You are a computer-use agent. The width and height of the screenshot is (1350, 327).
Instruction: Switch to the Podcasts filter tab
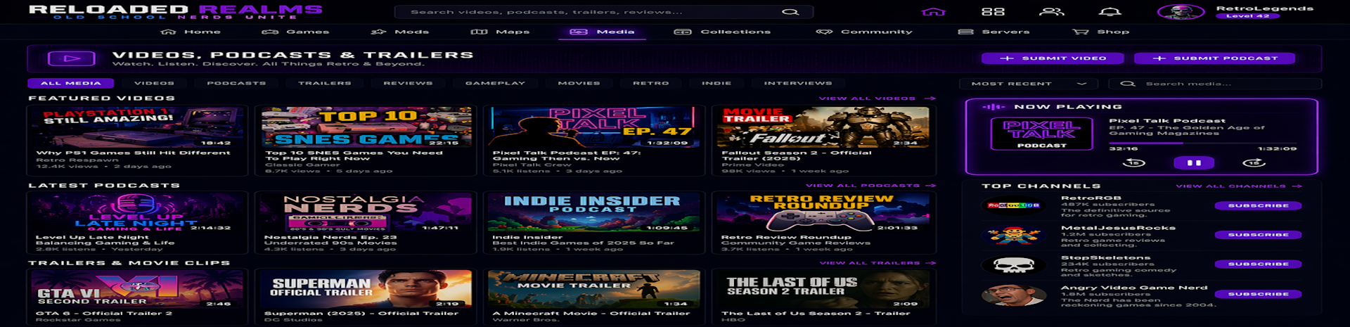click(236, 83)
